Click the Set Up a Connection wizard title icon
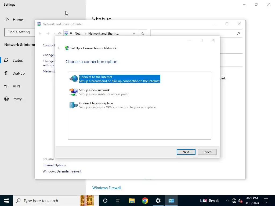 click(x=67, y=48)
